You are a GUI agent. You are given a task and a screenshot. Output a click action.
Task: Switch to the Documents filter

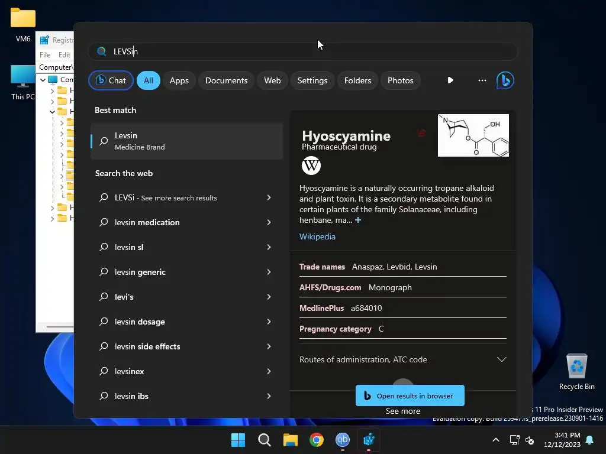226,80
